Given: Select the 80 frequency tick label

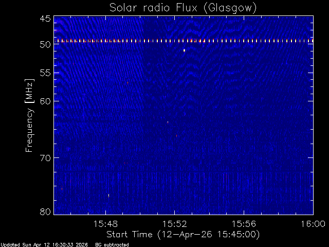Looking at the screenshot, I should tap(45, 211).
